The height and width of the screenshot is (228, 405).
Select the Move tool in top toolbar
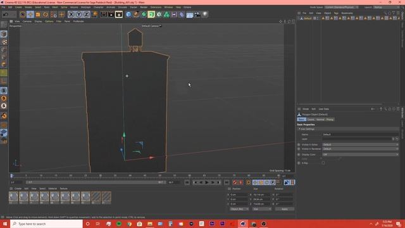point(30,15)
